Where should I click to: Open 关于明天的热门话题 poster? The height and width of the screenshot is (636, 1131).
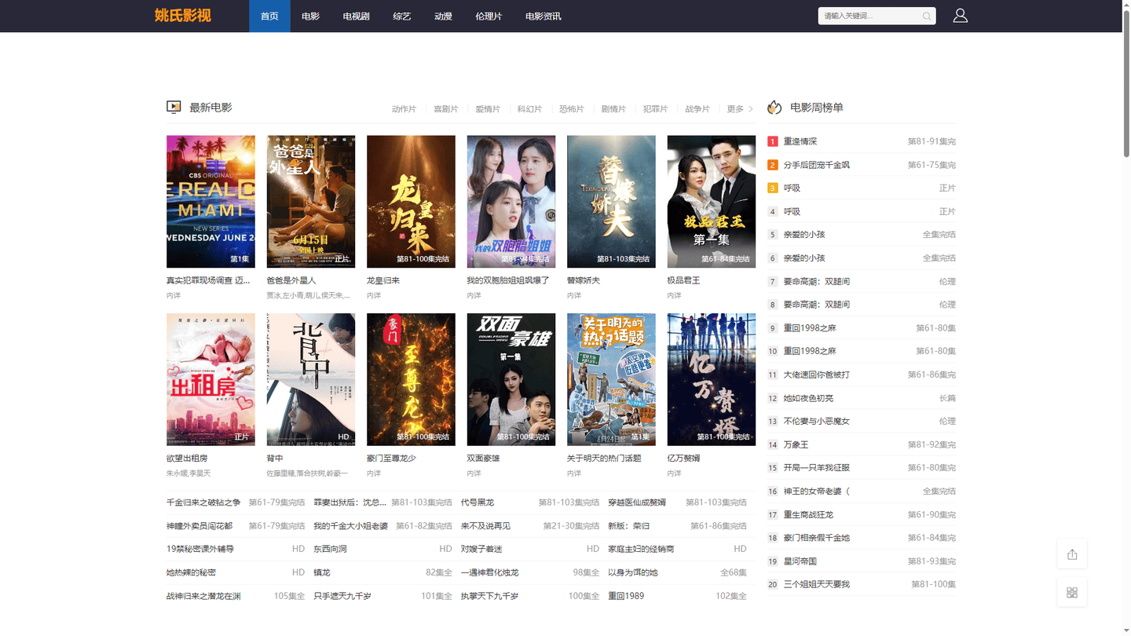(611, 380)
